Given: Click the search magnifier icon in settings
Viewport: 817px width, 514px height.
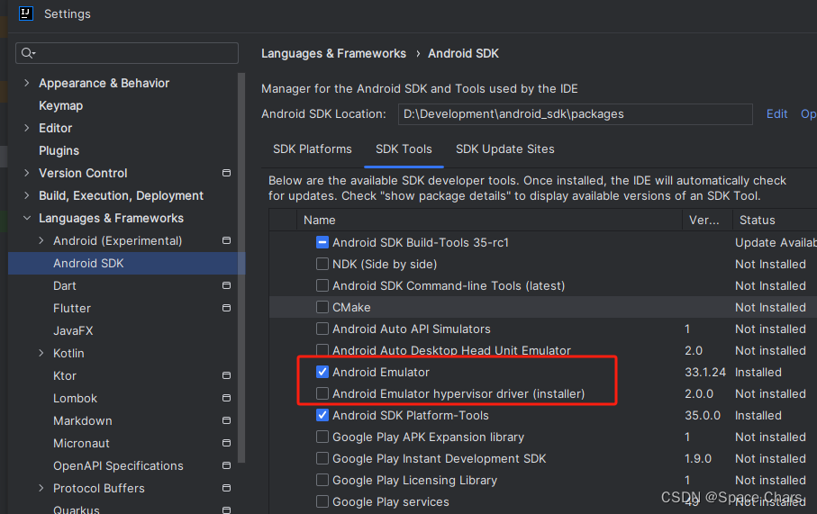Looking at the screenshot, I should [28, 53].
